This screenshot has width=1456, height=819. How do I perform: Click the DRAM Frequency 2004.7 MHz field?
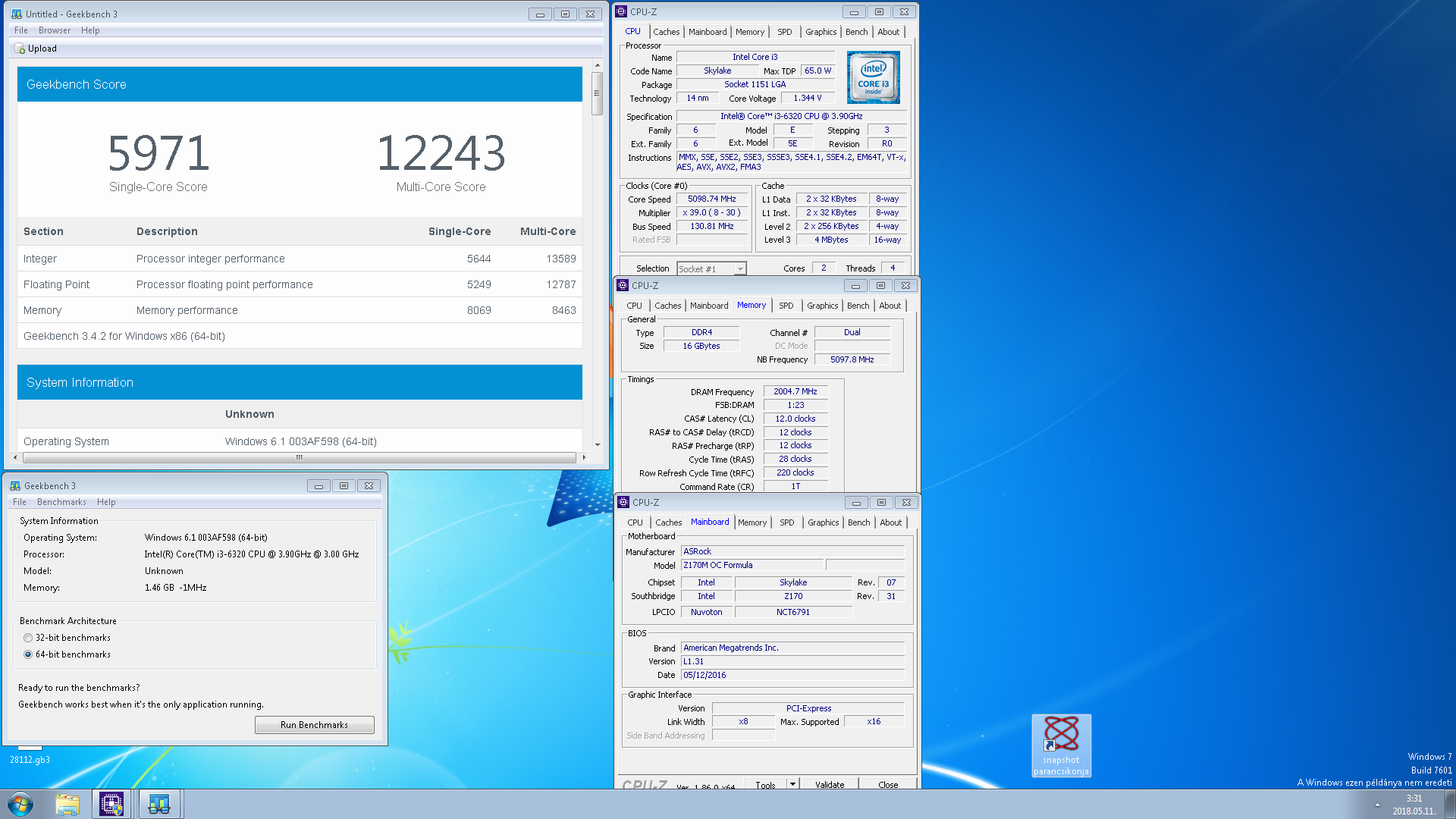(x=795, y=391)
